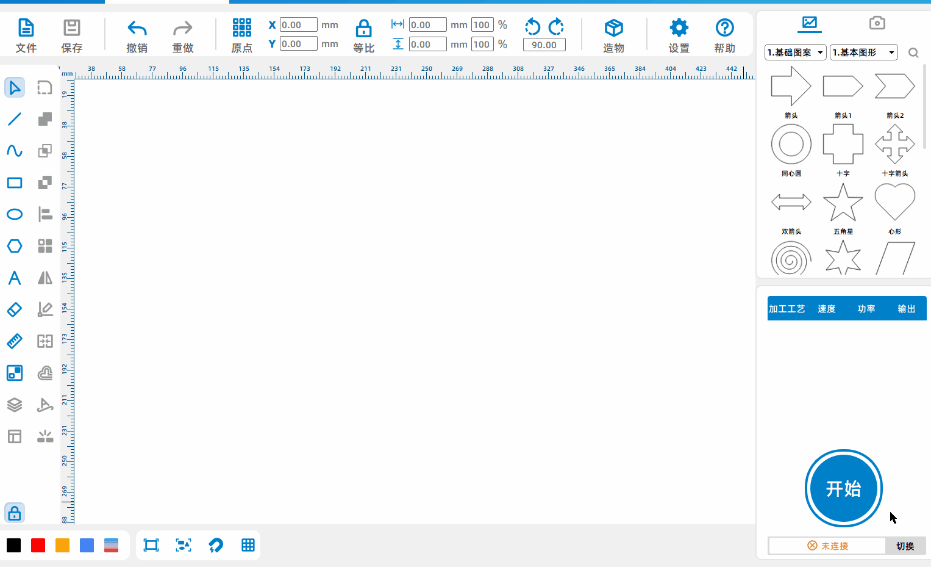Select the pointer selection tool
Viewport: 931px width, 567px height.
tap(15, 87)
